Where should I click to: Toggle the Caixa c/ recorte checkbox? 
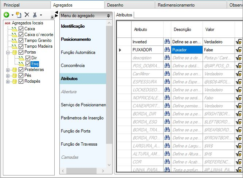pyautogui.click(x=21, y=35)
